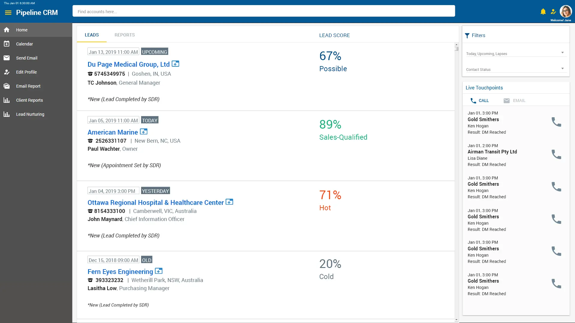Click the notifications bell icon
Screen dimensions: 575x323
(x=543, y=11)
